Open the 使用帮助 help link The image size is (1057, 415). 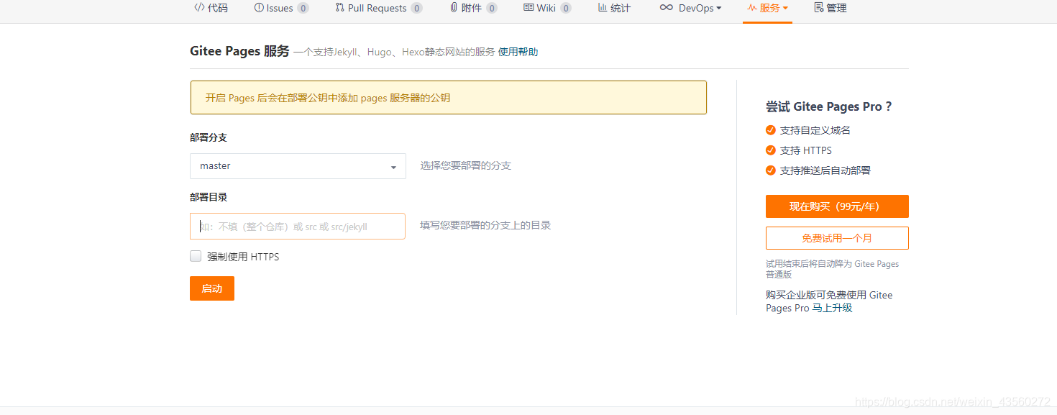tap(518, 52)
